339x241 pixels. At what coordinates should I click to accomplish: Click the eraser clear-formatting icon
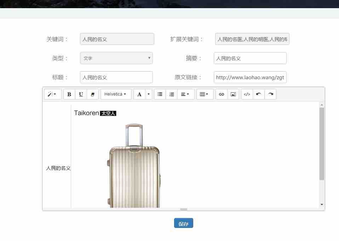pyautogui.click(x=93, y=94)
